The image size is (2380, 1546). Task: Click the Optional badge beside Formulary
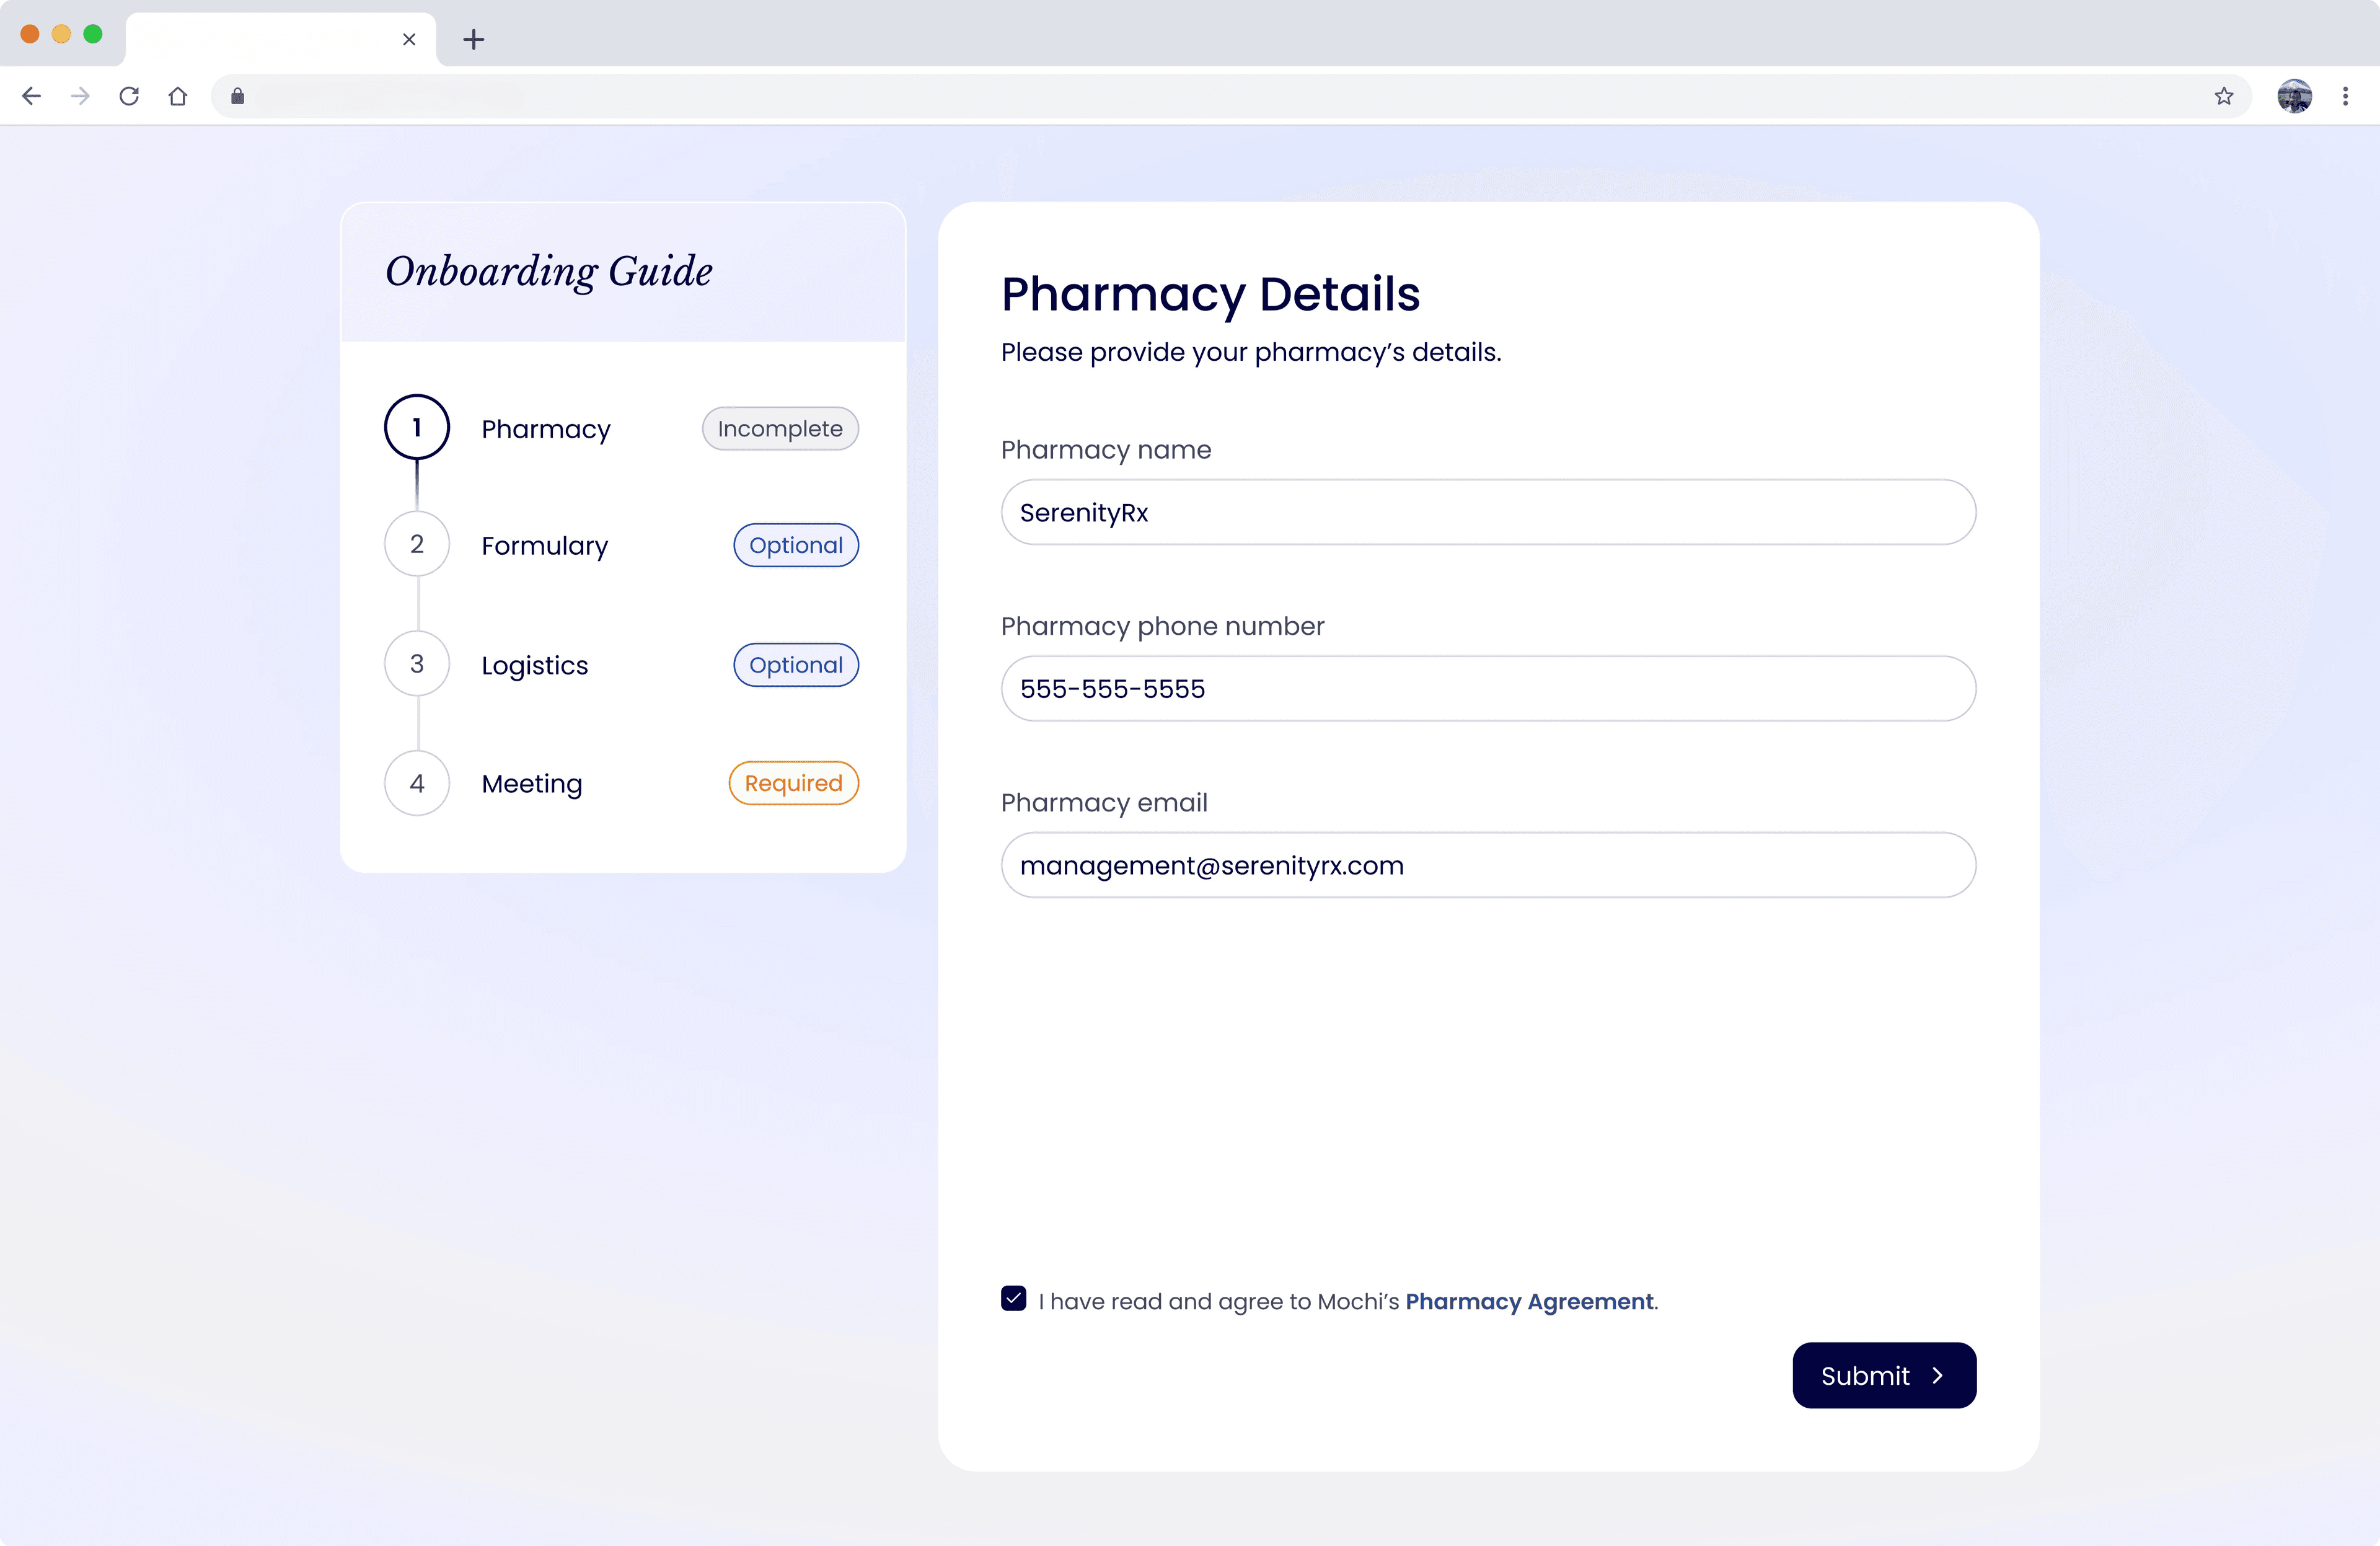[795, 545]
